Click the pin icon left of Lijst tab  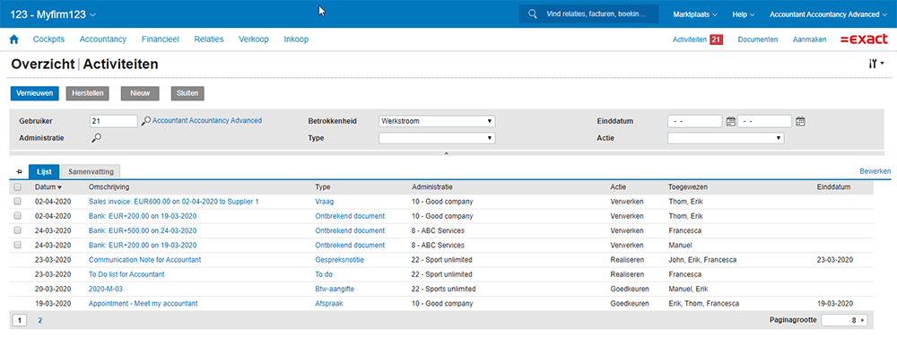20,171
